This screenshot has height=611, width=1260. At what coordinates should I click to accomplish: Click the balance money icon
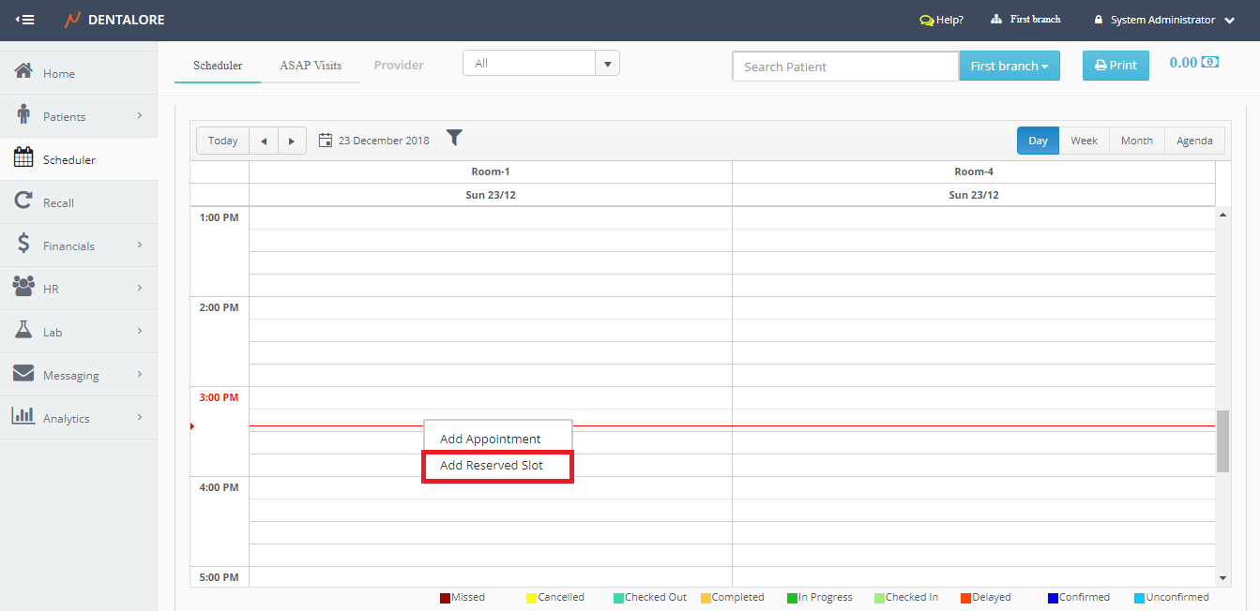click(1210, 63)
